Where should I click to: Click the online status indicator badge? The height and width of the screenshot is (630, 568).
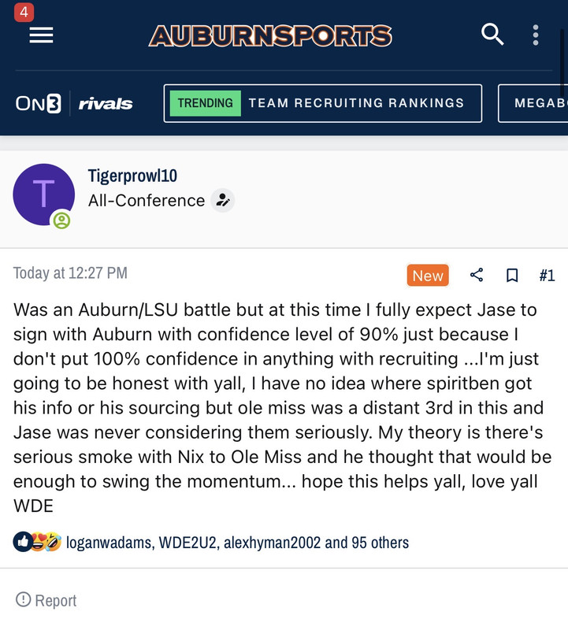pos(61,220)
